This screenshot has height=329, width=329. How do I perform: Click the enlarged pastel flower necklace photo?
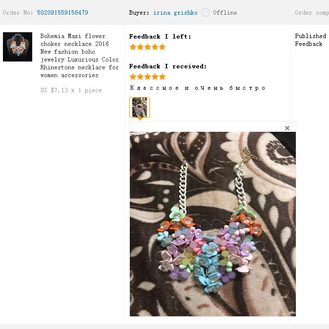pyautogui.click(x=213, y=224)
